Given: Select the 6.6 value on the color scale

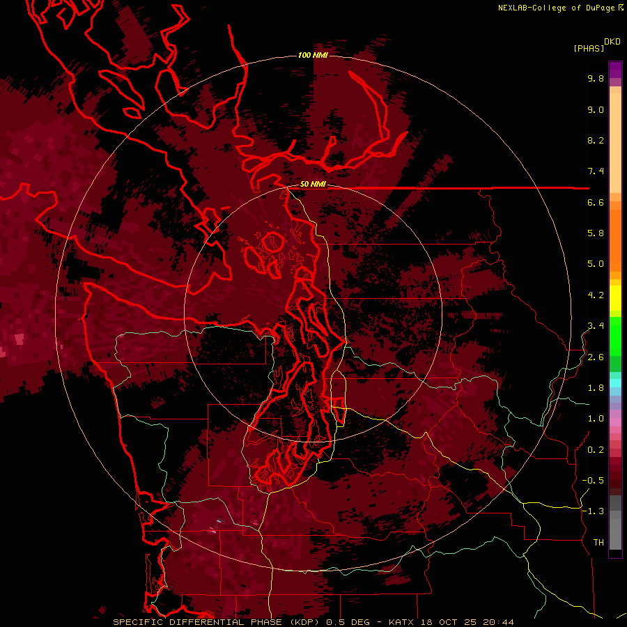Looking at the screenshot, I should (x=596, y=202).
